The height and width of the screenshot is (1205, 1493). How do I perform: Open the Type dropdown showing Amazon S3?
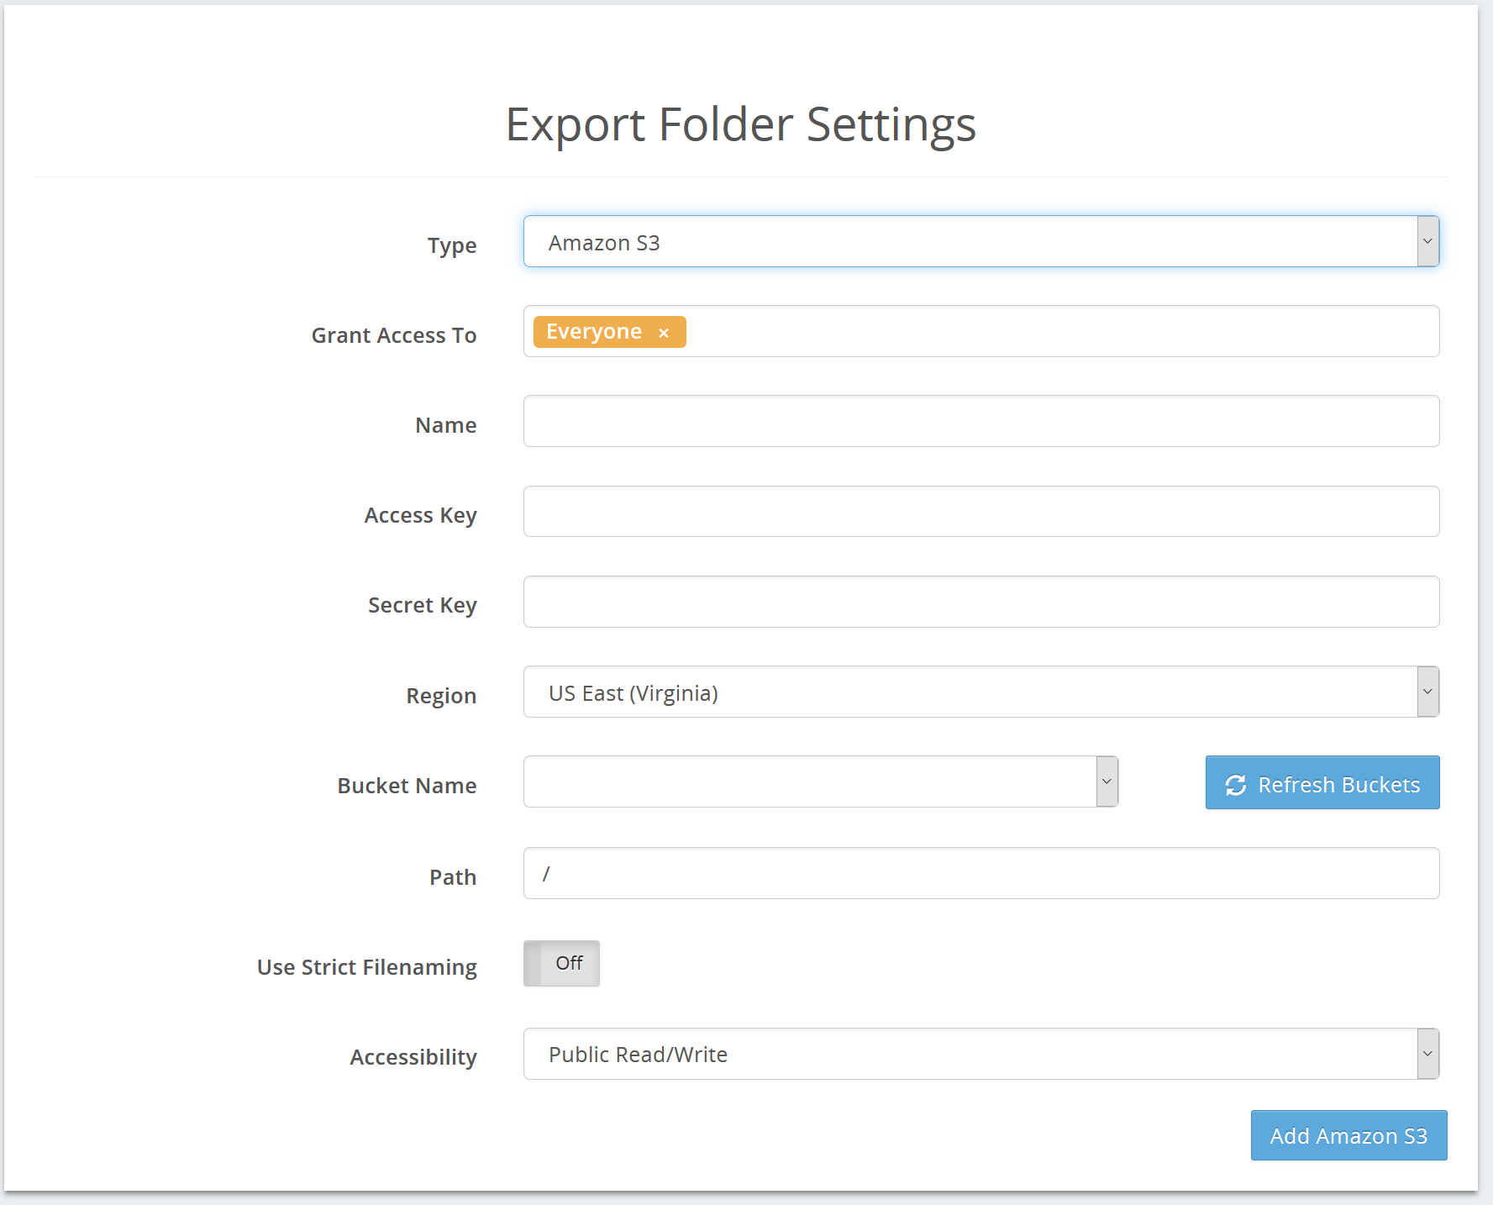point(980,242)
